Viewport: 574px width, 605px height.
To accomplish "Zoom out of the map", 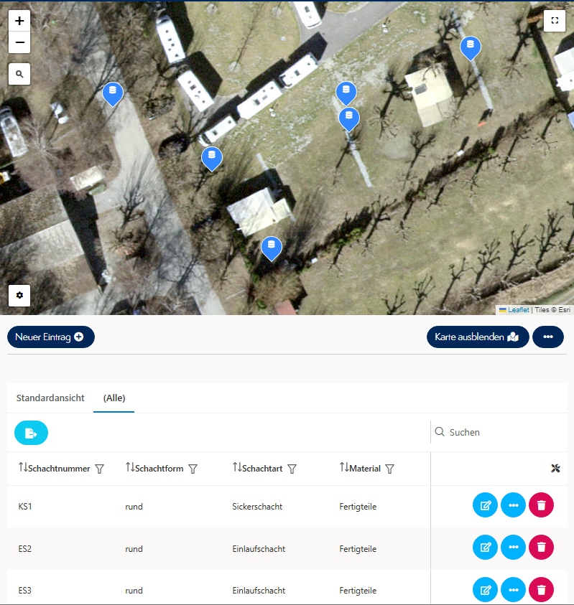I will click(19, 43).
